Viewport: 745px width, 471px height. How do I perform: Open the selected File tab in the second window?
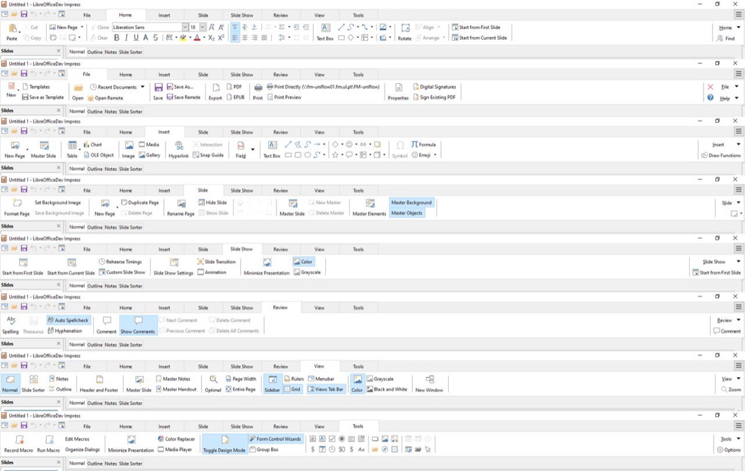click(x=87, y=74)
